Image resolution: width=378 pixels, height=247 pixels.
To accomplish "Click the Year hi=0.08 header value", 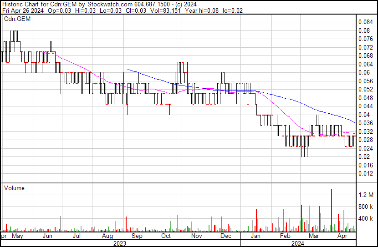I will [x=202, y=10].
